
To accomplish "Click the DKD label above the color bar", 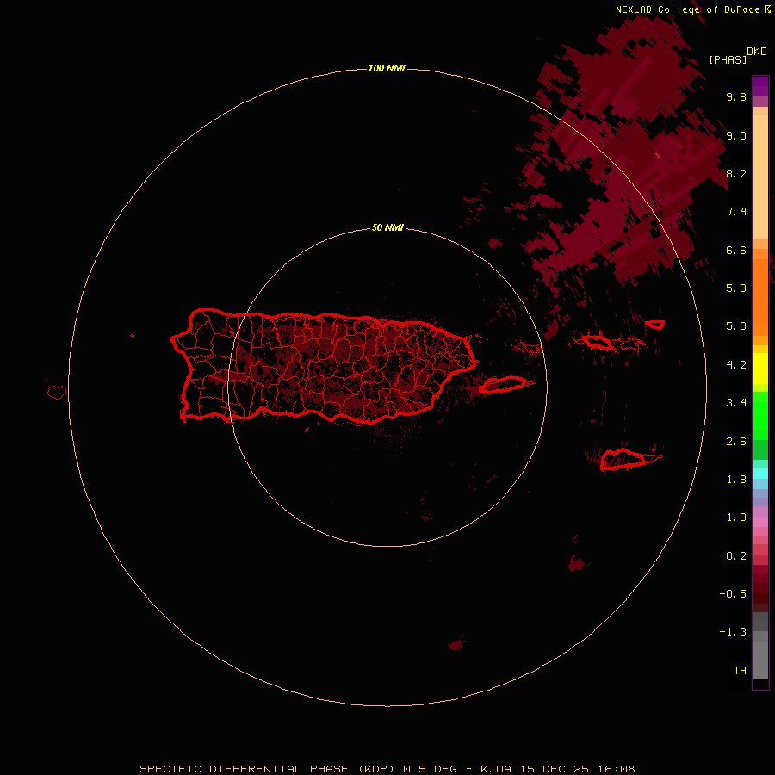I will 757,51.
